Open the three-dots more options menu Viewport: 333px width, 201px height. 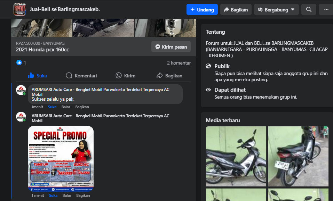tap(326, 9)
